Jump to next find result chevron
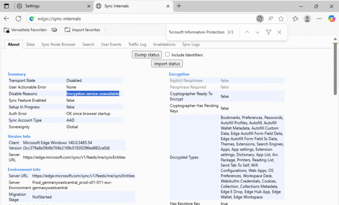Image resolution: width=339 pixels, height=205 pixels. [258, 32]
